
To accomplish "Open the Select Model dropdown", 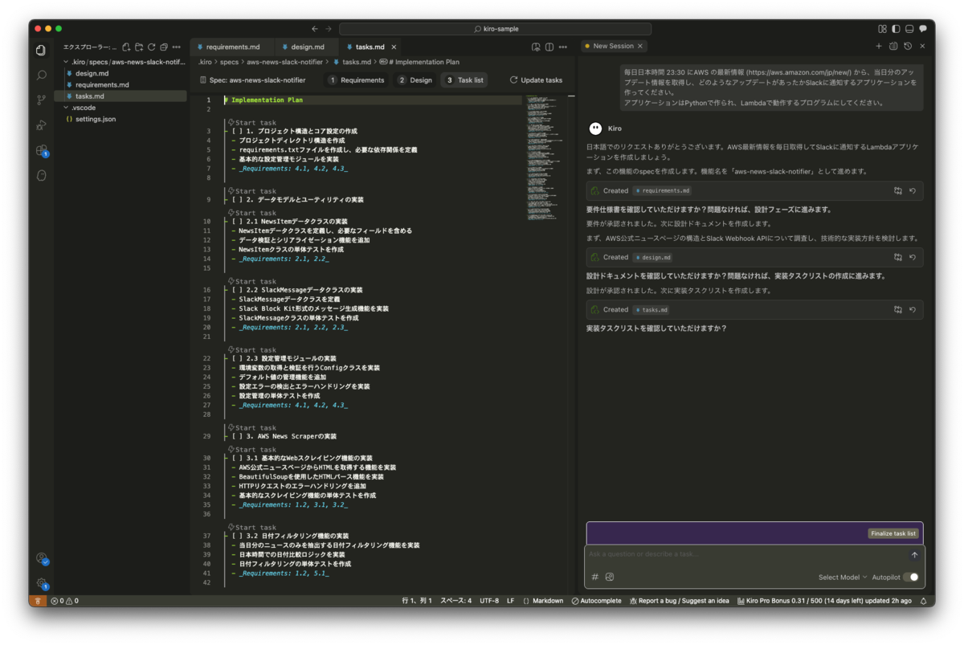I will [843, 577].
